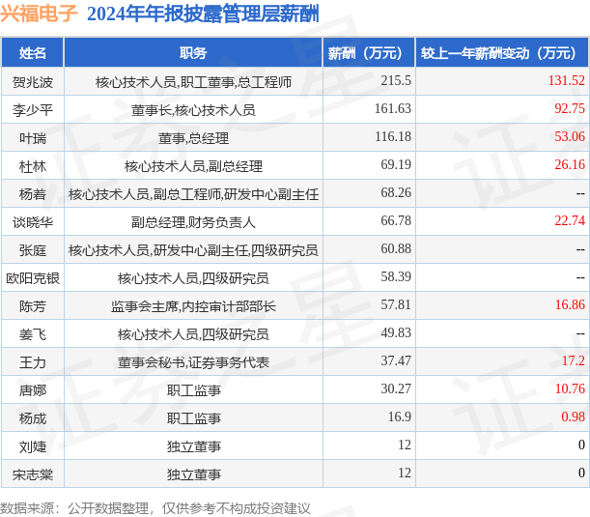
Task: Click salary value 60.88
Action: click(x=396, y=249)
